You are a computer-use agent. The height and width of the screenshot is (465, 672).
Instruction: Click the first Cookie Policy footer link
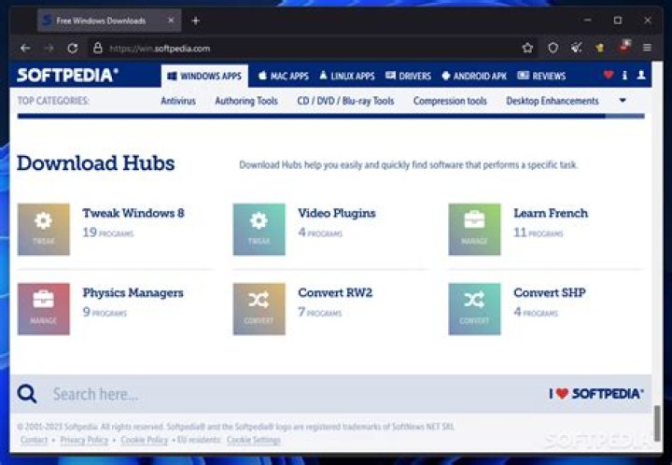pyautogui.click(x=144, y=440)
